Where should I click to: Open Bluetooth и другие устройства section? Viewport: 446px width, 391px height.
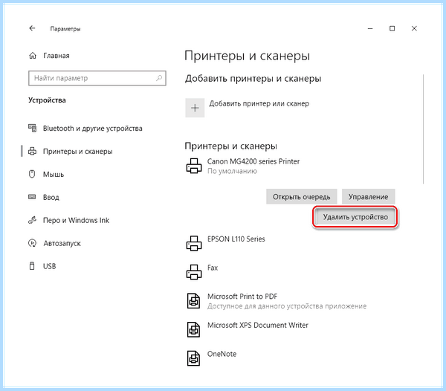pyautogui.click(x=92, y=129)
